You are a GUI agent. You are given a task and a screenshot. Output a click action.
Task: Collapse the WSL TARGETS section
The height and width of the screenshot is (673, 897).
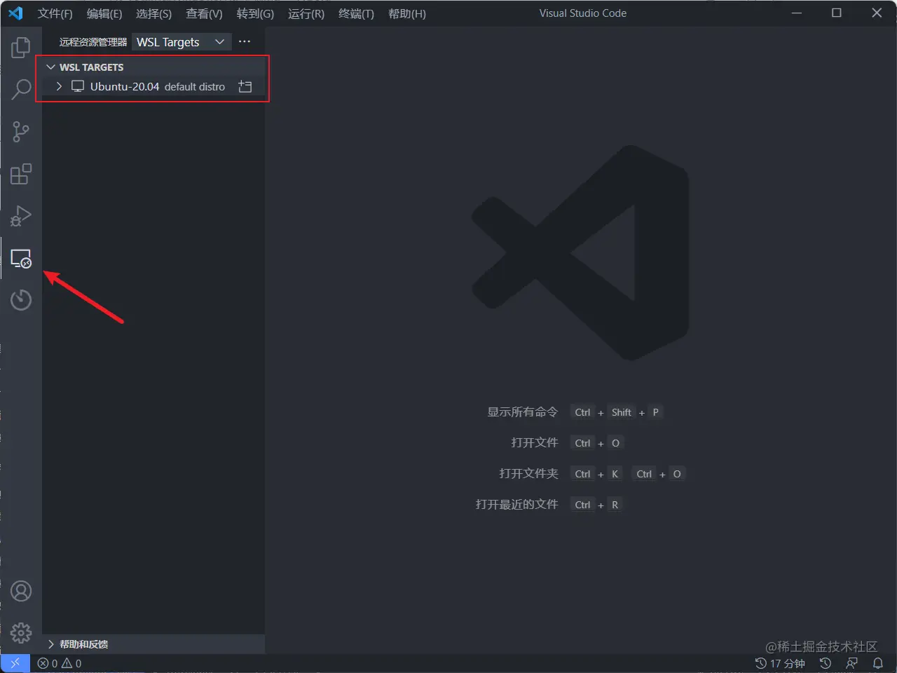pyautogui.click(x=50, y=67)
